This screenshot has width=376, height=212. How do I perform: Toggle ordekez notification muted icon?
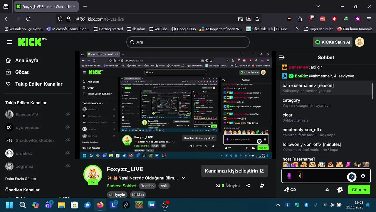coord(68,153)
